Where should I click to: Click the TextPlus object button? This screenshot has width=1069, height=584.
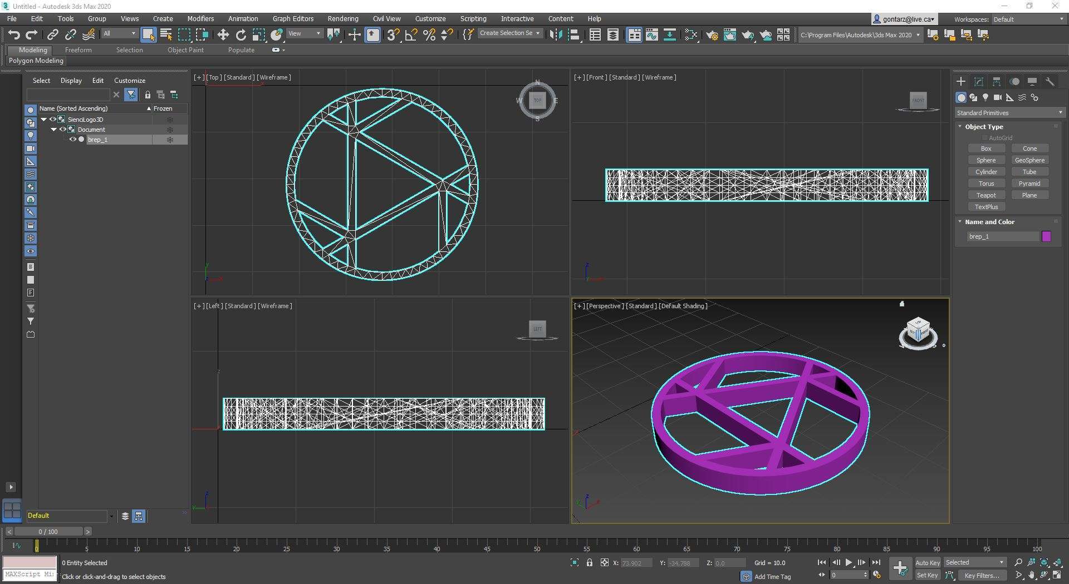[x=986, y=207]
